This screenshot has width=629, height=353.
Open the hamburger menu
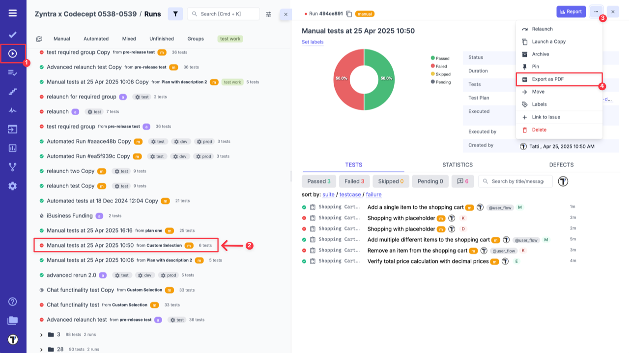pyautogui.click(x=13, y=13)
